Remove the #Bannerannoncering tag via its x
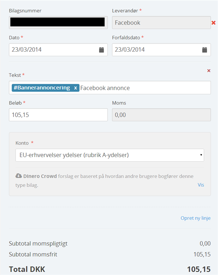 [75, 88]
